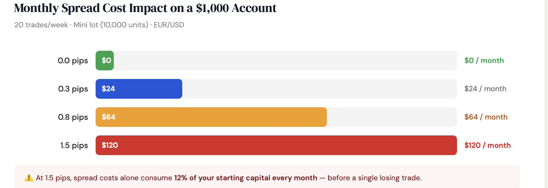This screenshot has width=548, height=188.
Task: Click the empty gray track of 0.8 pips bar
Action: pyautogui.click(x=392, y=117)
